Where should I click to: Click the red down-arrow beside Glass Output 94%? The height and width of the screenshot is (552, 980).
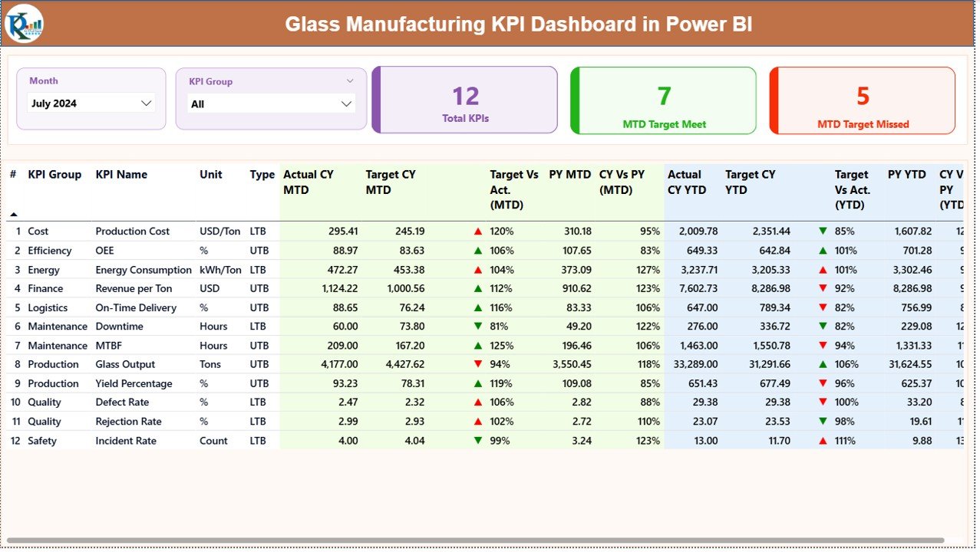point(477,364)
